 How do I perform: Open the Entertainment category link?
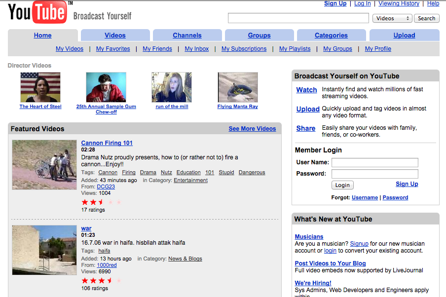pos(190,181)
